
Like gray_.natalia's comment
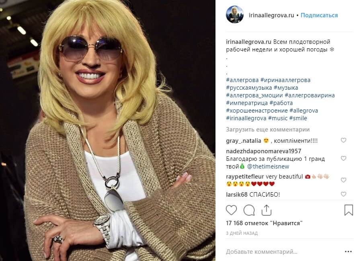pos(343,140)
